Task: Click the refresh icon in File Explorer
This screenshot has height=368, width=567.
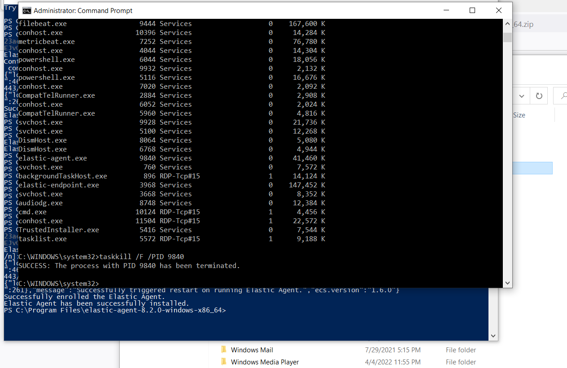Action: (538, 95)
